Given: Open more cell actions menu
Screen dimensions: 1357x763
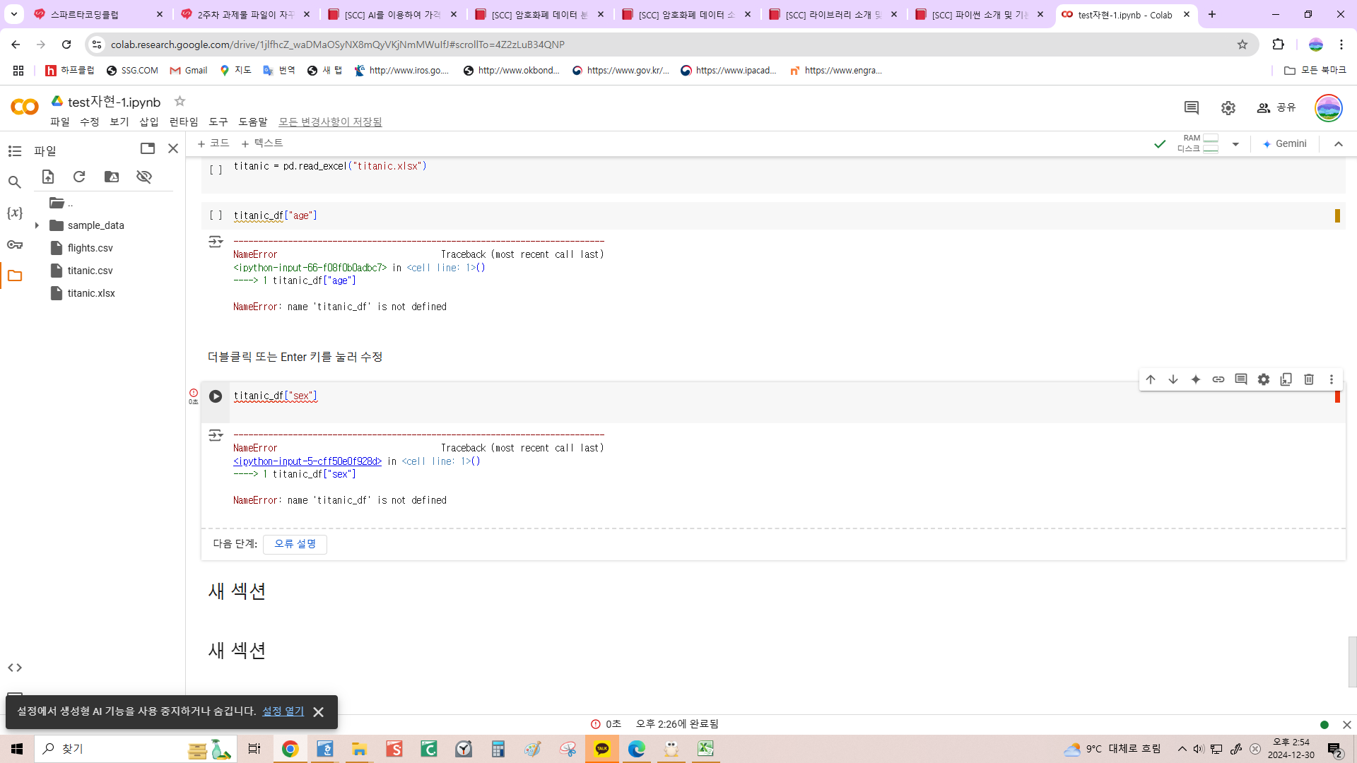Looking at the screenshot, I should coord(1332,379).
